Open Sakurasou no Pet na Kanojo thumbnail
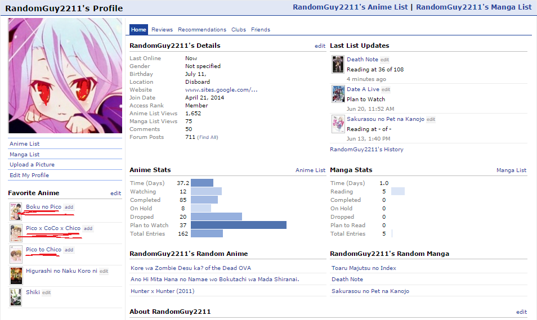Viewport: 537px width, 320px height. point(338,124)
